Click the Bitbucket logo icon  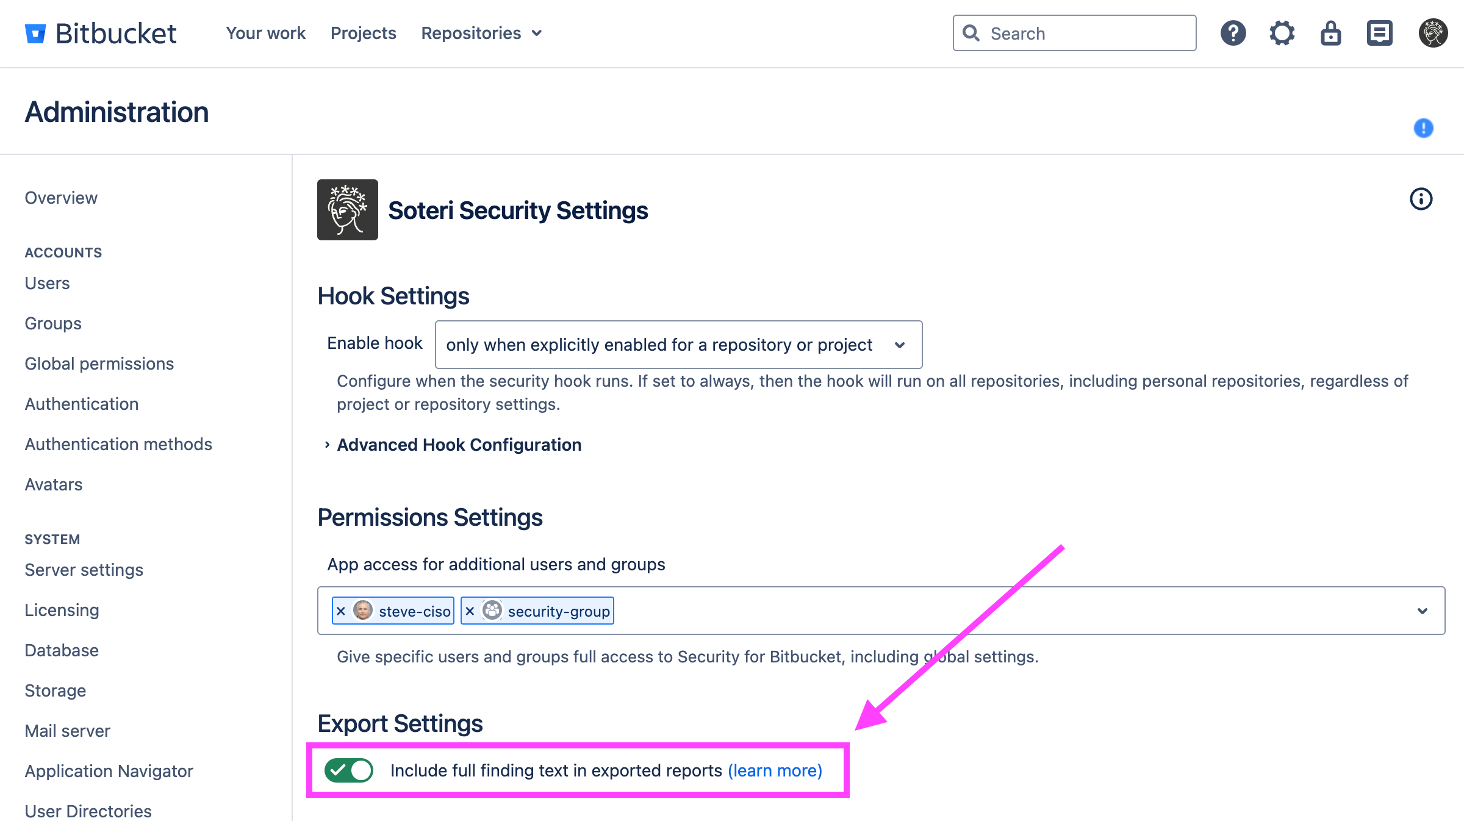tap(35, 34)
